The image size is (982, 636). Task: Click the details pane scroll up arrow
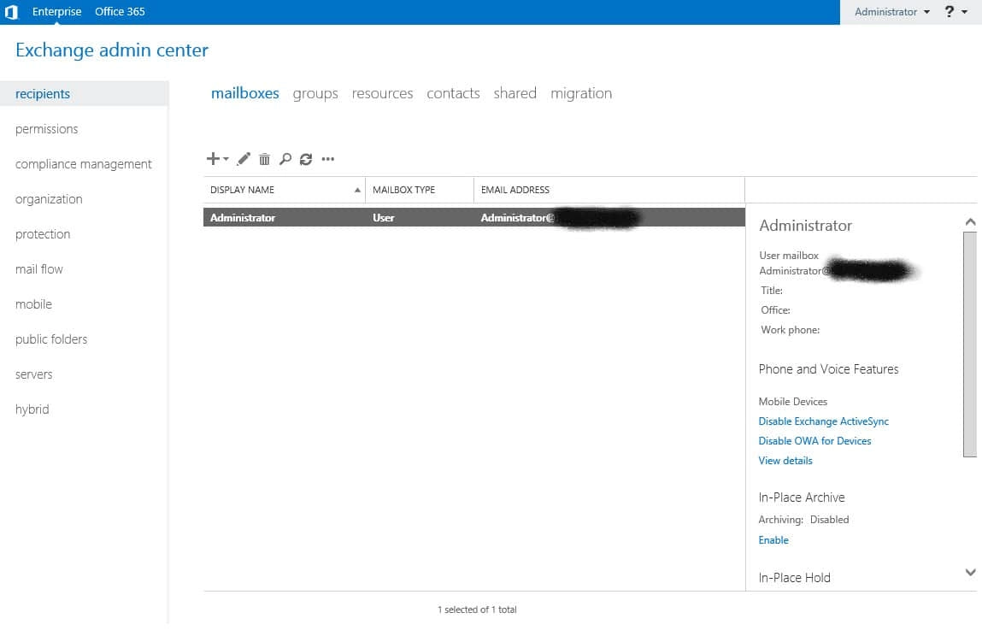(x=970, y=221)
